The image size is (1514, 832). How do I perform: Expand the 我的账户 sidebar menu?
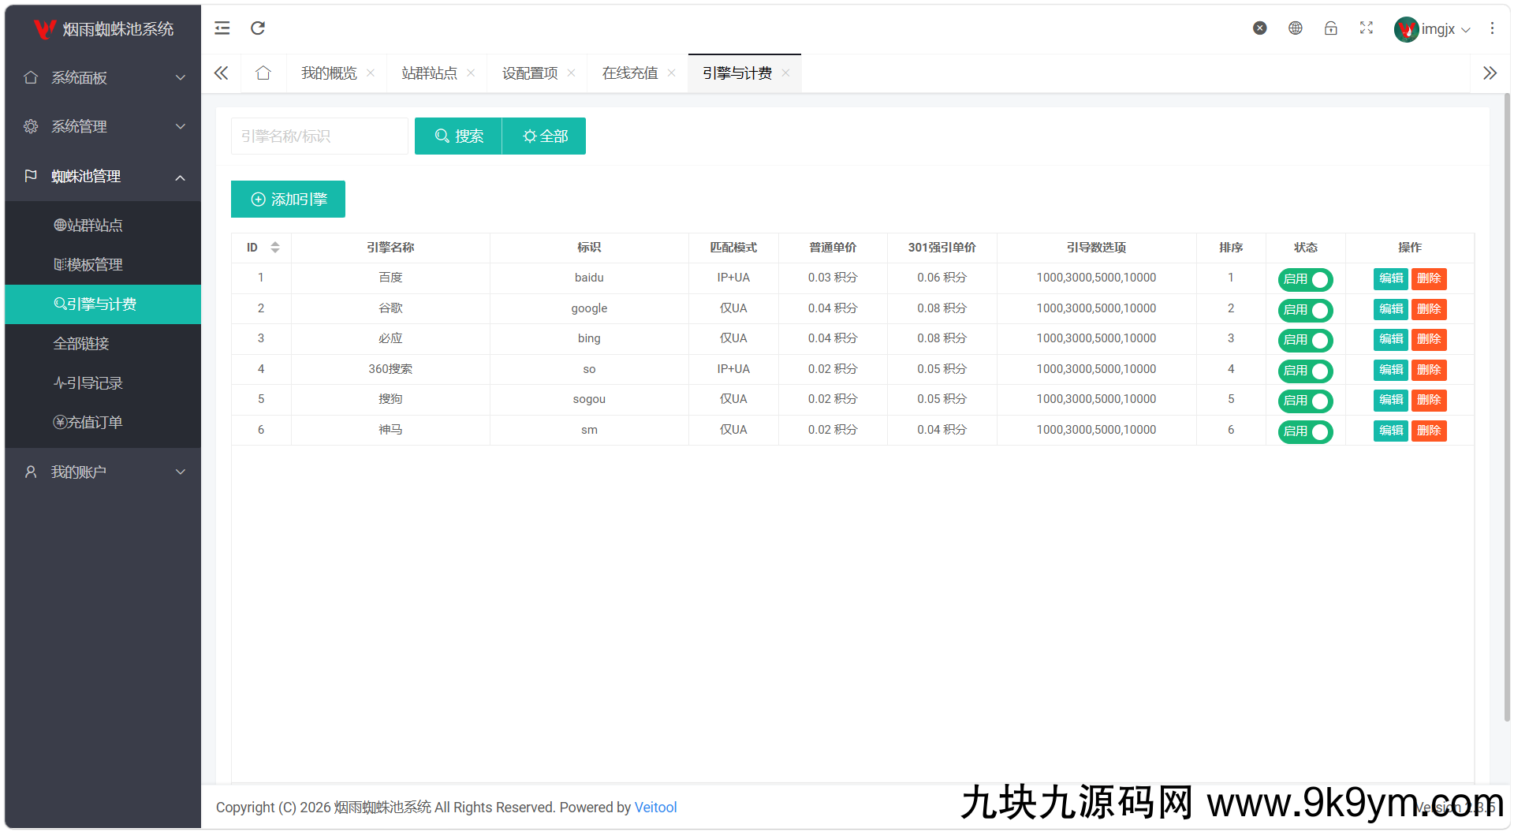[x=103, y=472]
